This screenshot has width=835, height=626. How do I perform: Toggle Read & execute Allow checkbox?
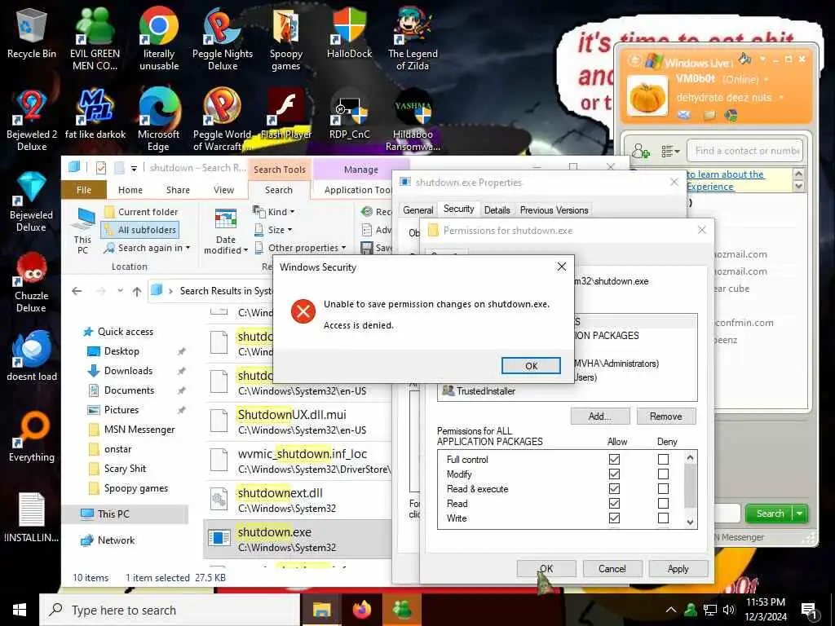[x=614, y=489]
